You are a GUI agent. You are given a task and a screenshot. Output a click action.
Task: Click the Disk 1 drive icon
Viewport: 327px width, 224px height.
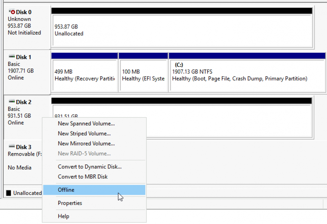point(12,57)
